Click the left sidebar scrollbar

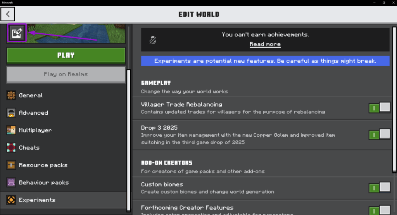129,140
